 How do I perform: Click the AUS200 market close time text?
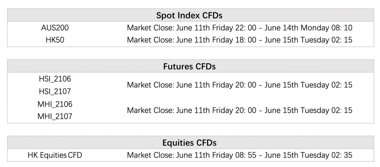pos(239,28)
